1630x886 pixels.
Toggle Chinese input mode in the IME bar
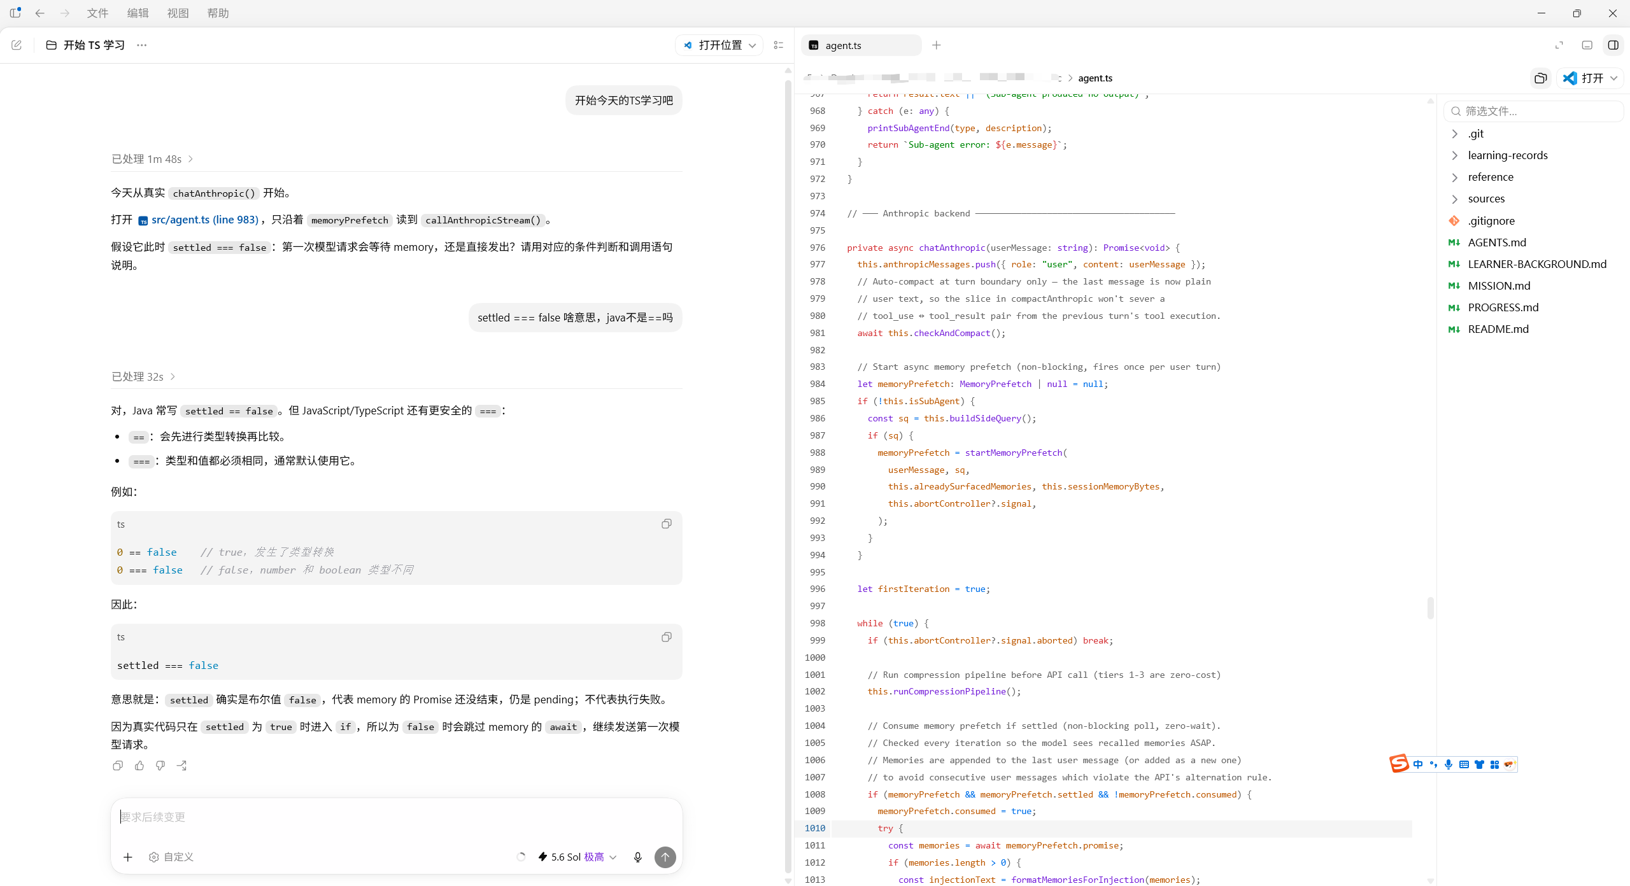click(x=1418, y=764)
